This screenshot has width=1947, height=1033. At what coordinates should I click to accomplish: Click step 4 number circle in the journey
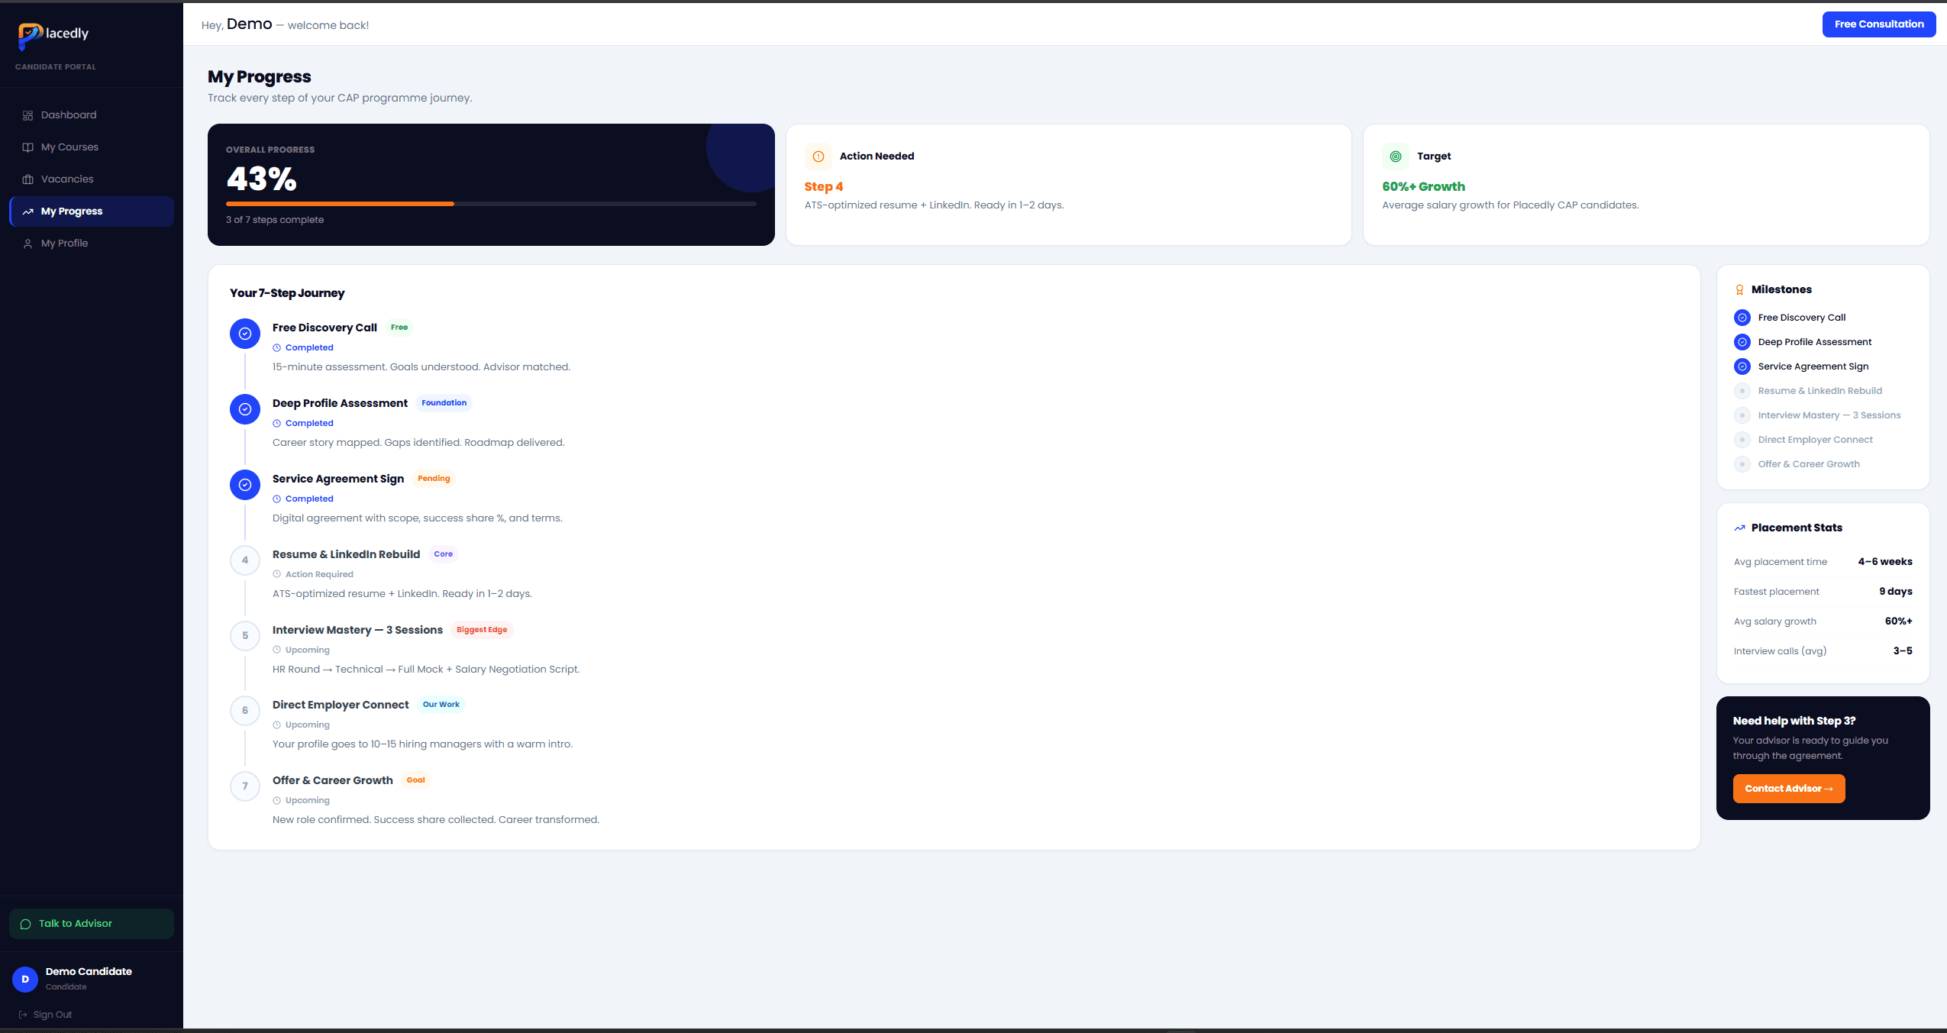[245, 560]
